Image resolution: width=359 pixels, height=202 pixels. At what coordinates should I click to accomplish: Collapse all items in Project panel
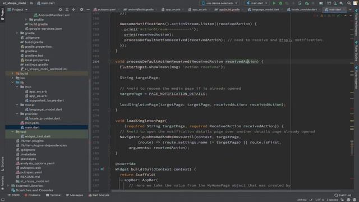tap(73, 10)
